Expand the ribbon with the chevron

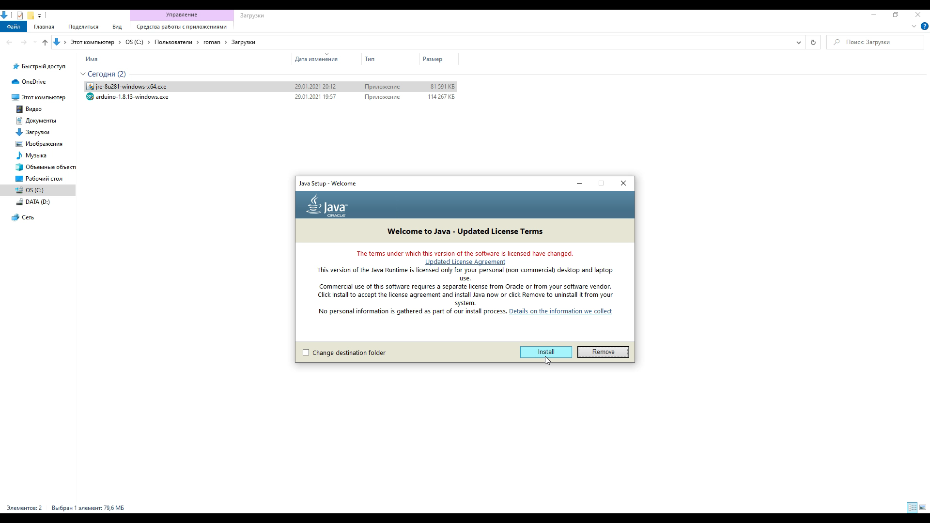pyautogui.click(x=914, y=27)
